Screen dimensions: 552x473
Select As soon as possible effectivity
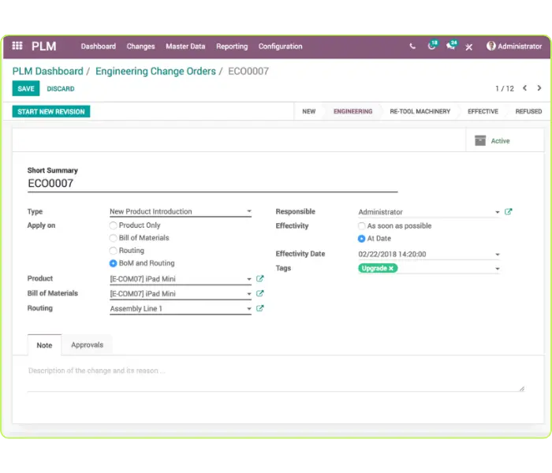click(361, 226)
